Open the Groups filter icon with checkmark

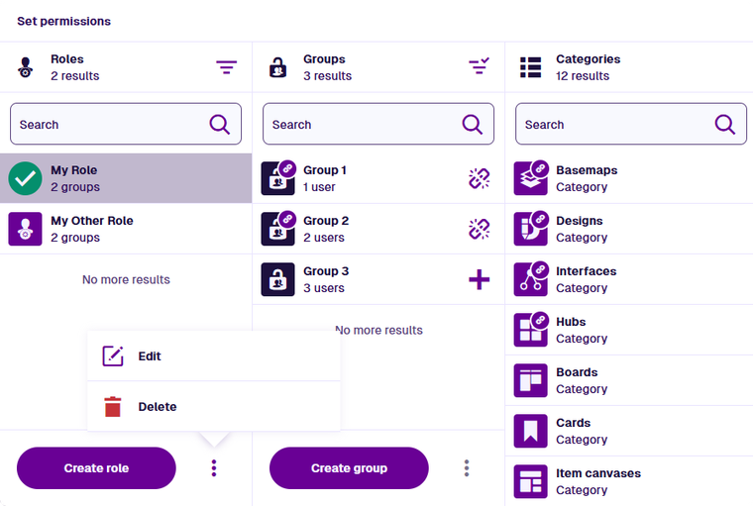tap(479, 66)
